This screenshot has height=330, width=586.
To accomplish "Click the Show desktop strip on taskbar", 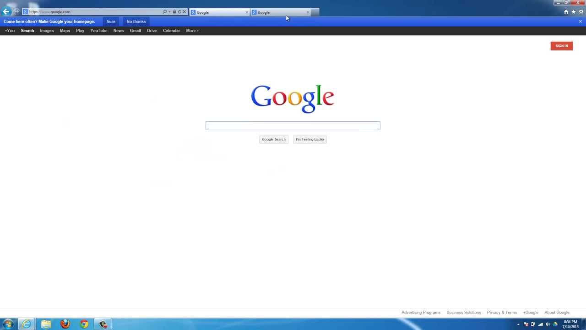I will (x=584, y=324).
